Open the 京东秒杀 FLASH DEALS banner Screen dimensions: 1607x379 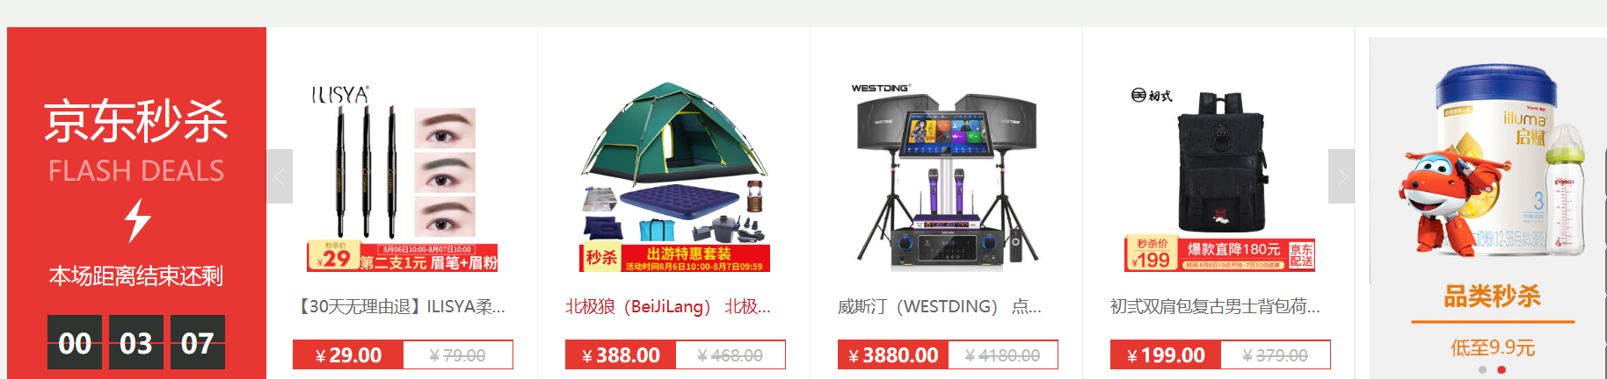(x=136, y=204)
